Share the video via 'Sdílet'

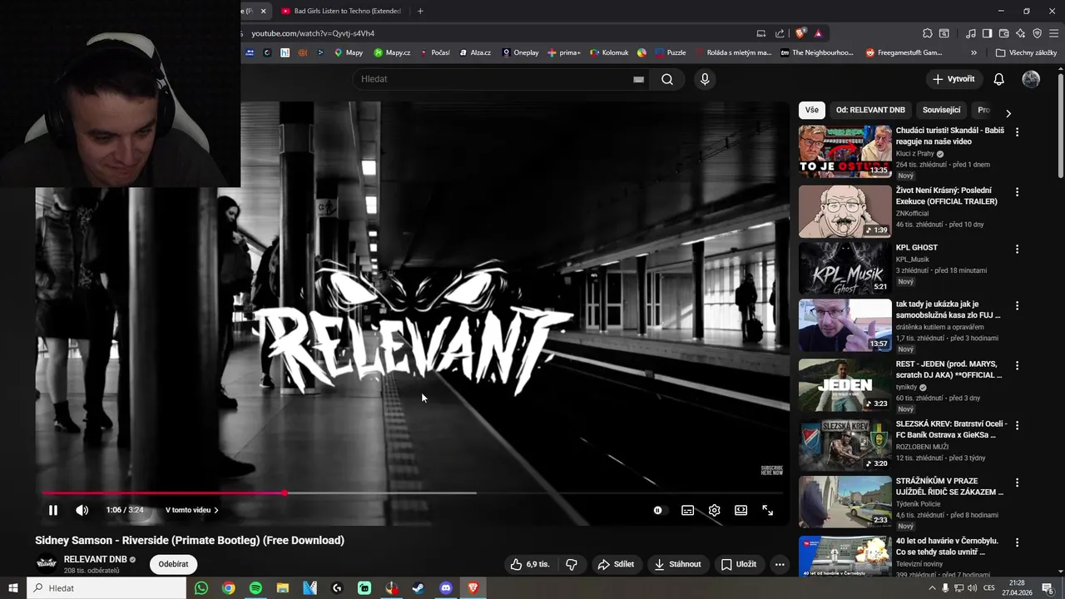[x=616, y=564]
